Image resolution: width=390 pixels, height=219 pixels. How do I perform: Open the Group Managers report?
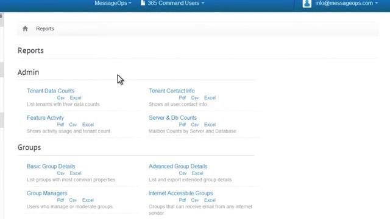[47, 193]
